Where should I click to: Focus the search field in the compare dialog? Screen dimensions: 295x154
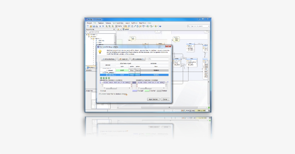pyautogui.click(x=158, y=59)
